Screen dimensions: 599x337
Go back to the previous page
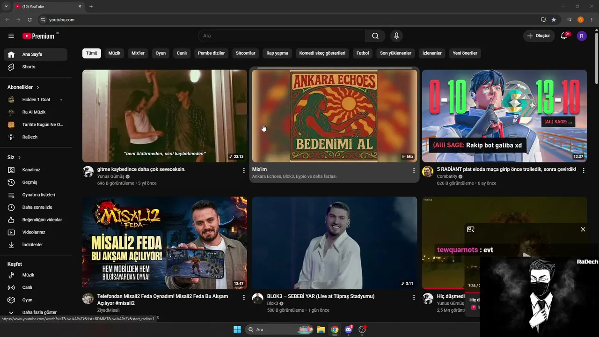[7, 20]
